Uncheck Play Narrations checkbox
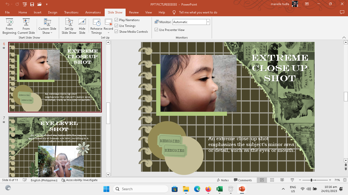The image size is (348, 195). pos(116,20)
